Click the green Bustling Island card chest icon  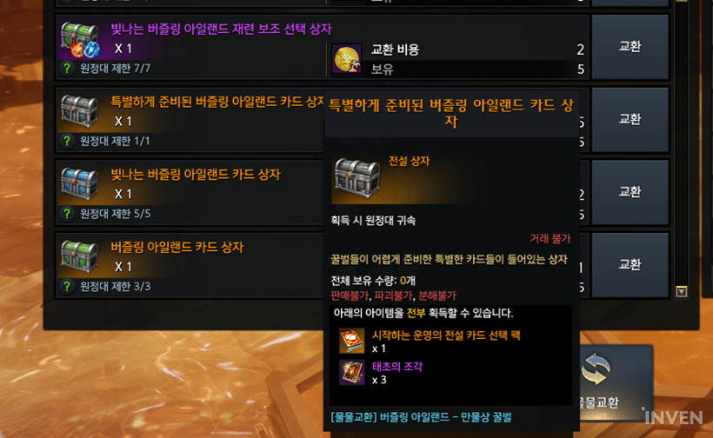tap(80, 256)
